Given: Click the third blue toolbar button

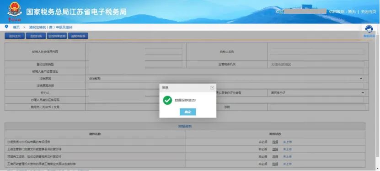Looking at the screenshot, I should pyautogui.click(x=57, y=36).
